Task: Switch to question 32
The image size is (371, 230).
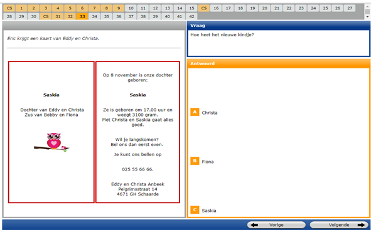Action: click(70, 16)
